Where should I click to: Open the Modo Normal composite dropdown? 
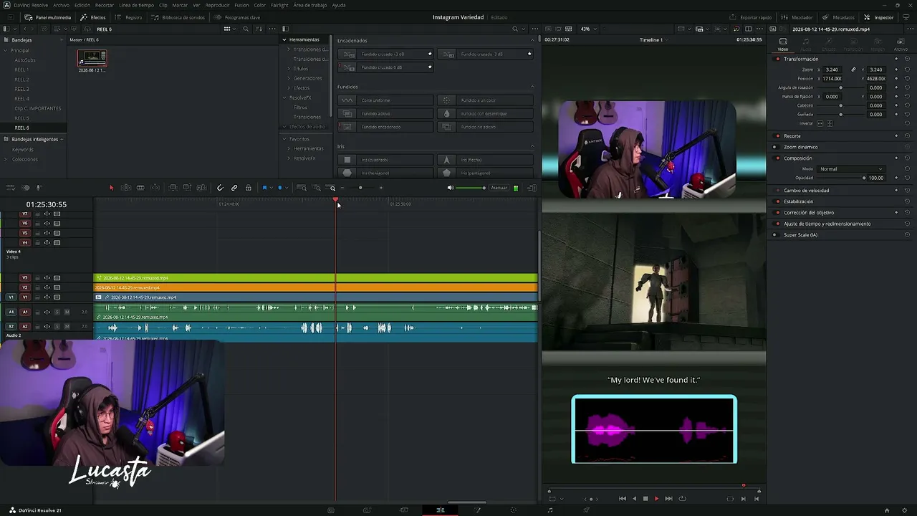pyautogui.click(x=851, y=169)
